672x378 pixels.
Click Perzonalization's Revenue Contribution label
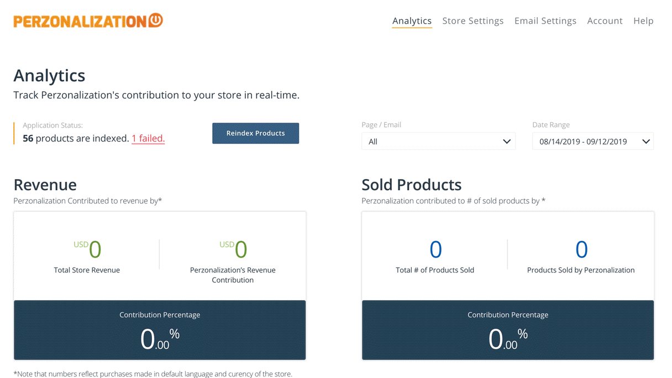pyautogui.click(x=233, y=275)
